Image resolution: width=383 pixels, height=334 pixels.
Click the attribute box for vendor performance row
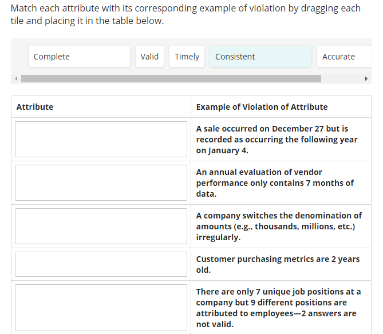pos(101,182)
